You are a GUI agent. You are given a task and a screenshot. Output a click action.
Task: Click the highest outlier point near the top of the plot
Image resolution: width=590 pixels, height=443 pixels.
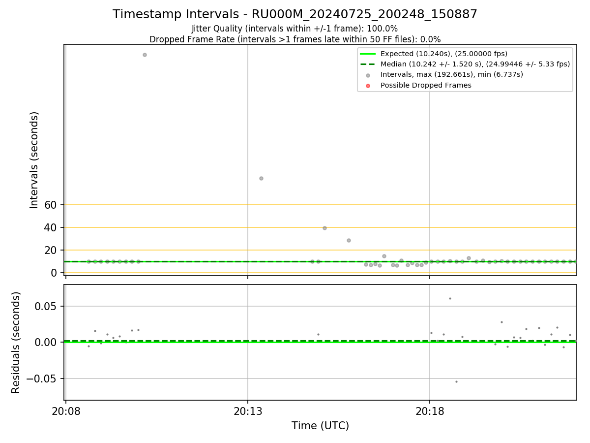pyautogui.click(x=145, y=55)
